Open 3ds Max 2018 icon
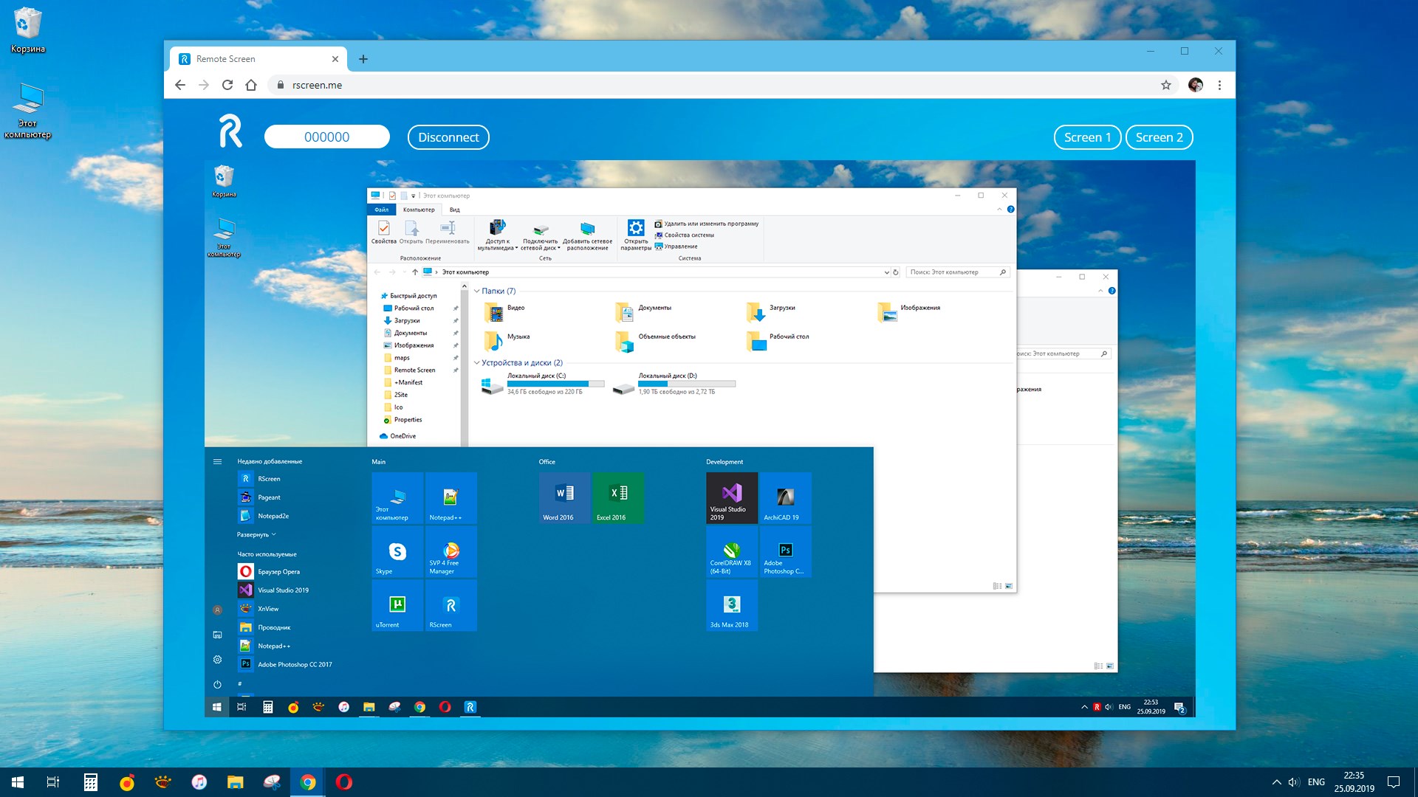This screenshot has width=1418, height=797. click(x=731, y=608)
